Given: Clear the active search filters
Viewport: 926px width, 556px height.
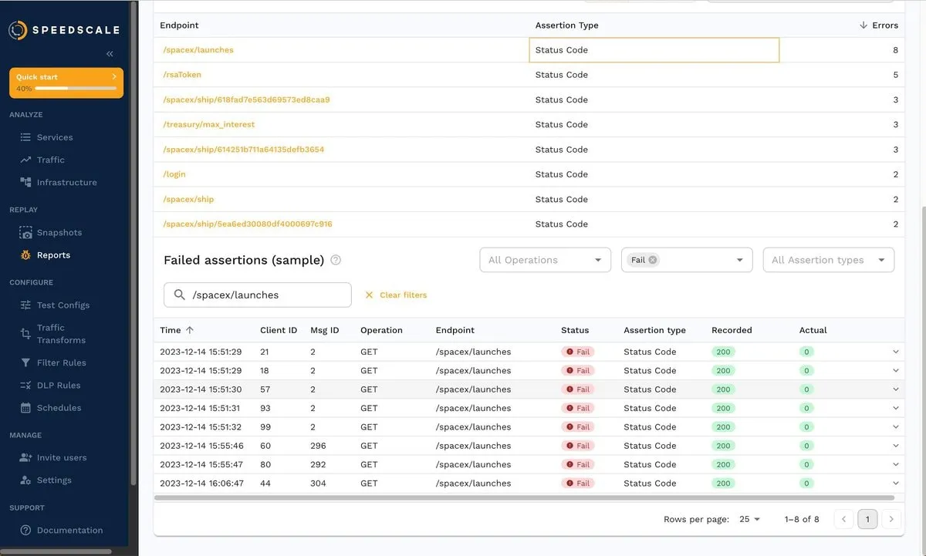Looking at the screenshot, I should click(396, 294).
